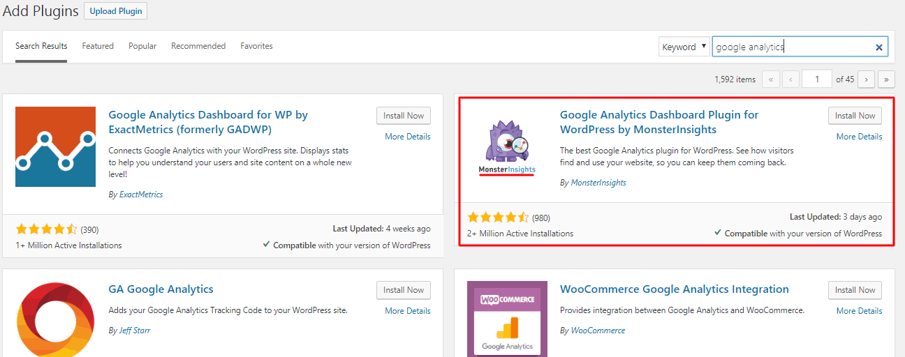Image resolution: width=905 pixels, height=357 pixels.
Task: Jump to the last results page
Action: [x=886, y=79]
